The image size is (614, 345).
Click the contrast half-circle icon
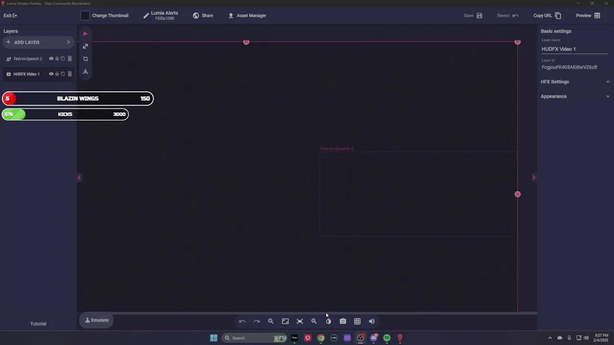(329, 322)
